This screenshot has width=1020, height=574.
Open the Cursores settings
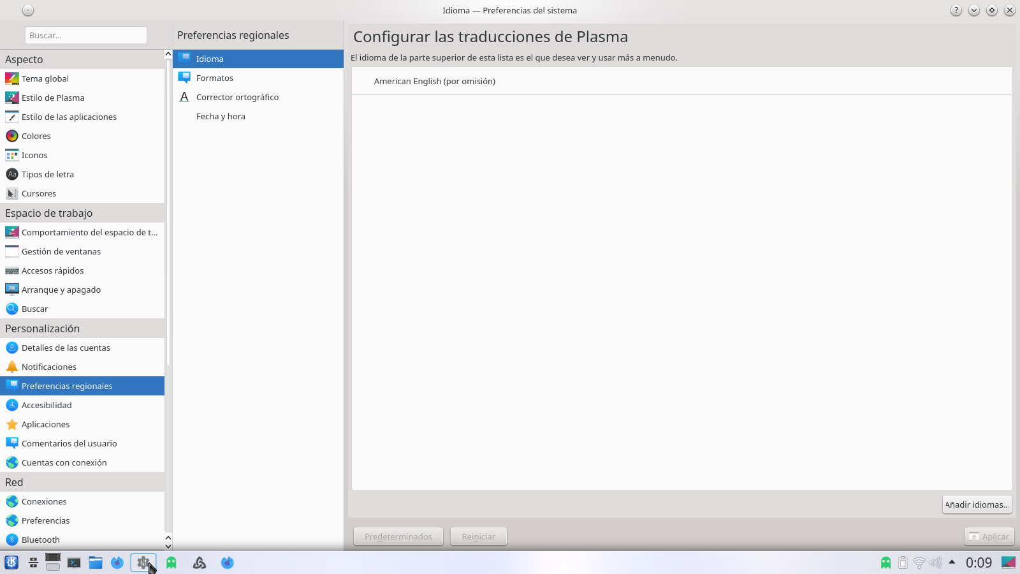(x=82, y=193)
